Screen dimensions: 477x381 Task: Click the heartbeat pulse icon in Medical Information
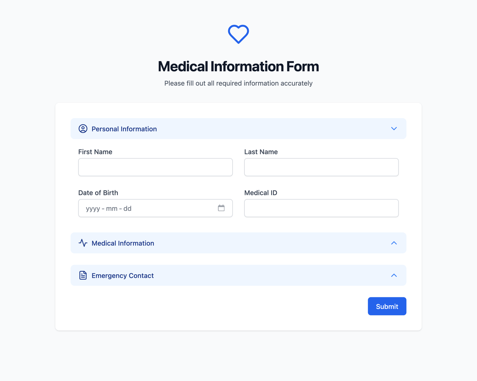click(x=83, y=243)
